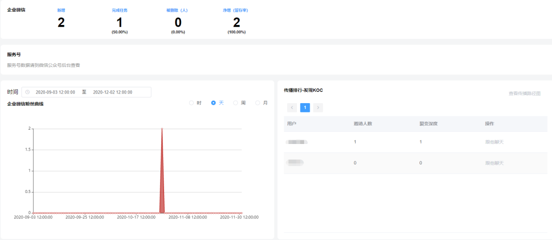
Task: Go to next page of KOC ranking
Action: [318, 108]
